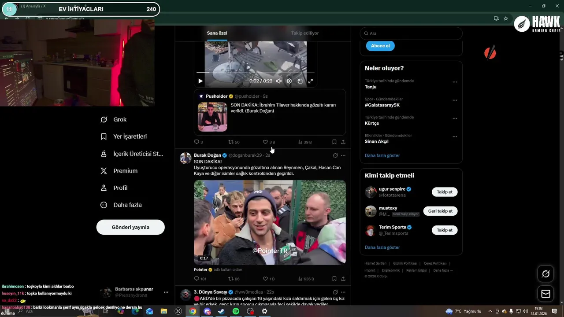The image size is (564, 317).
Task: Switch to the Takip ediliyor tab
Action: [x=305, y=33]
